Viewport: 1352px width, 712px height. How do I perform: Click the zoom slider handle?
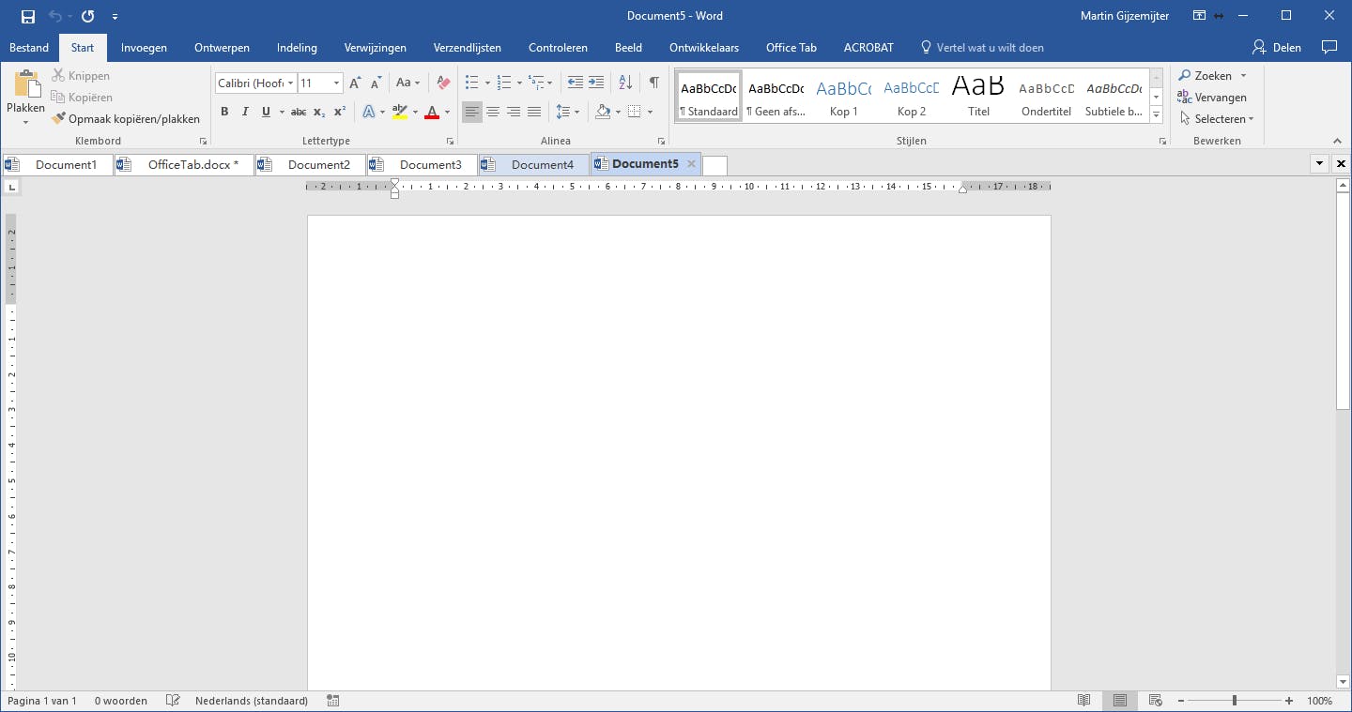(1234, 701)
